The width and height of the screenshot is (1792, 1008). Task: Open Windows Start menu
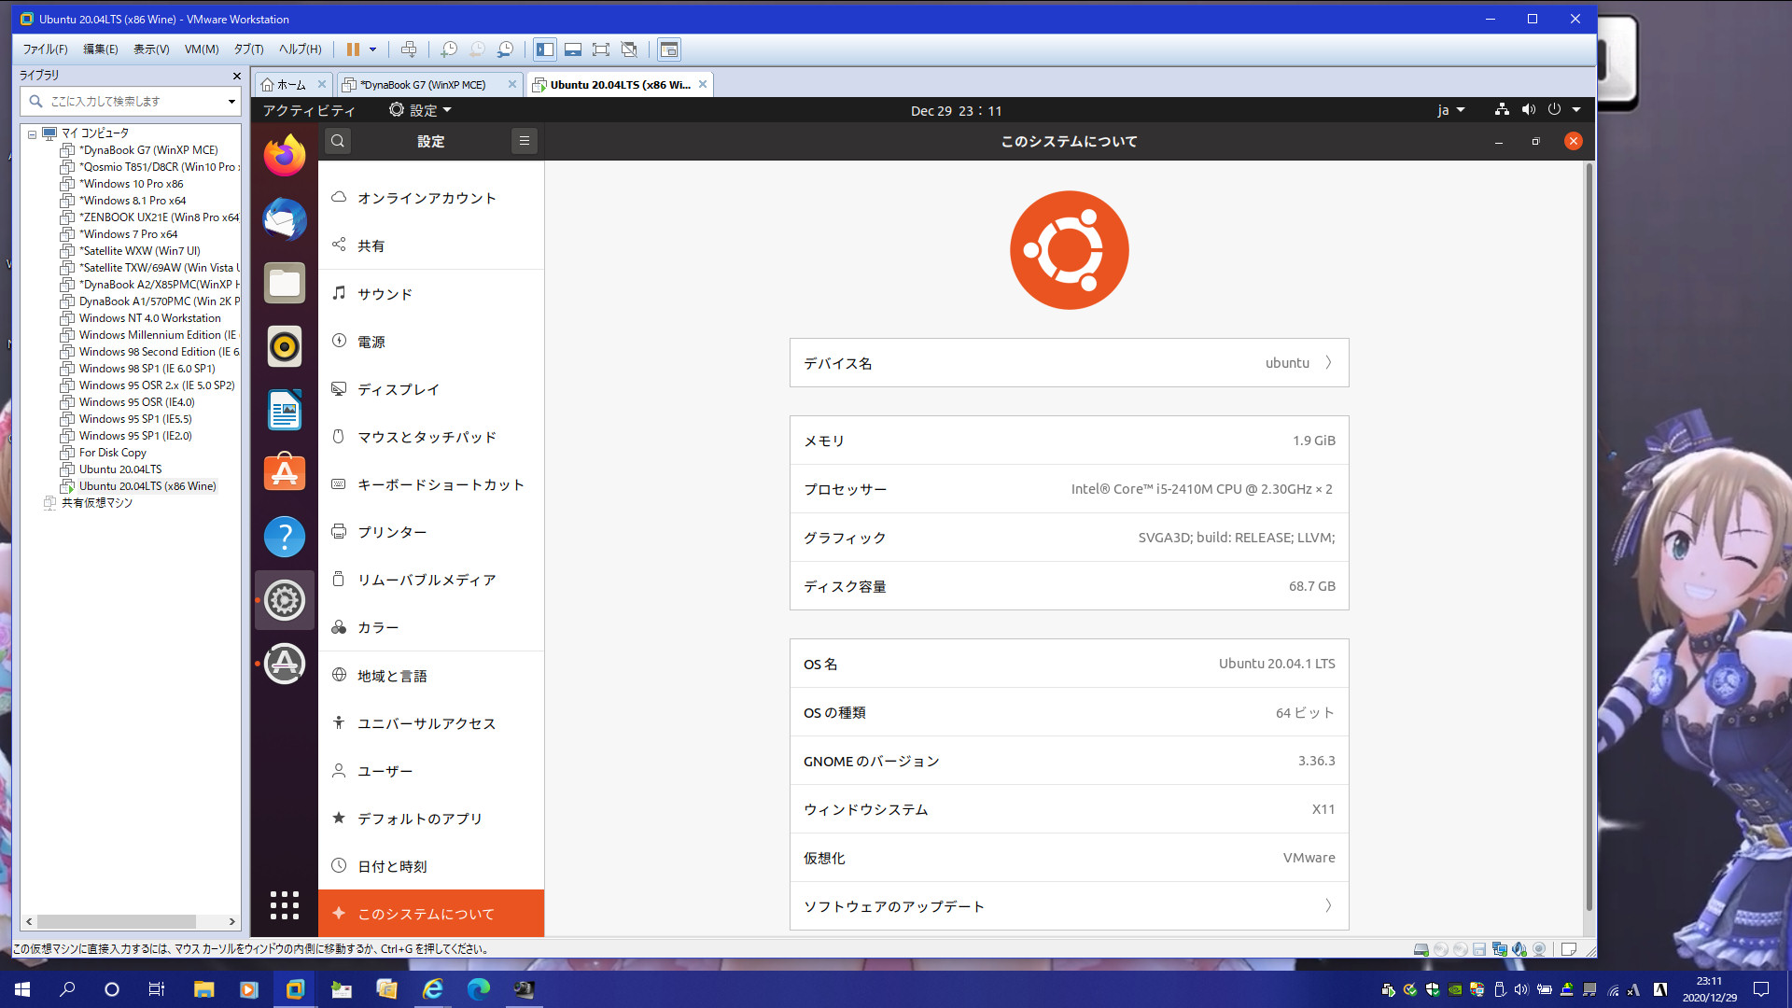tap(22, 989)
